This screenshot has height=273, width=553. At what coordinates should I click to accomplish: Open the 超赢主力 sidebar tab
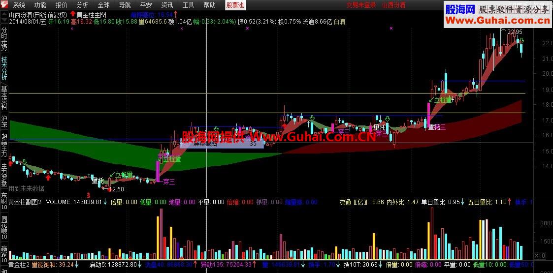tap(4, 146)
